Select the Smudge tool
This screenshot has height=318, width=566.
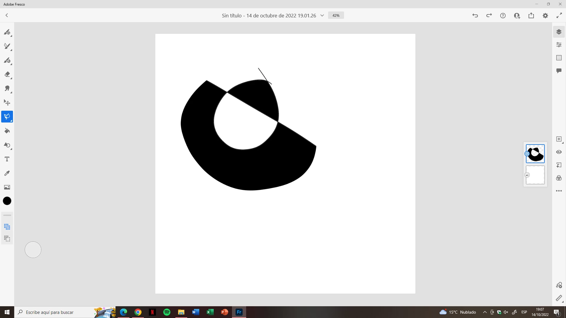coord(7,88)
